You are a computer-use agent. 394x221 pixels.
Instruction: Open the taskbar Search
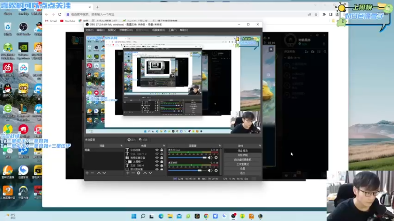pyautogui.click(x=143, y=216)
